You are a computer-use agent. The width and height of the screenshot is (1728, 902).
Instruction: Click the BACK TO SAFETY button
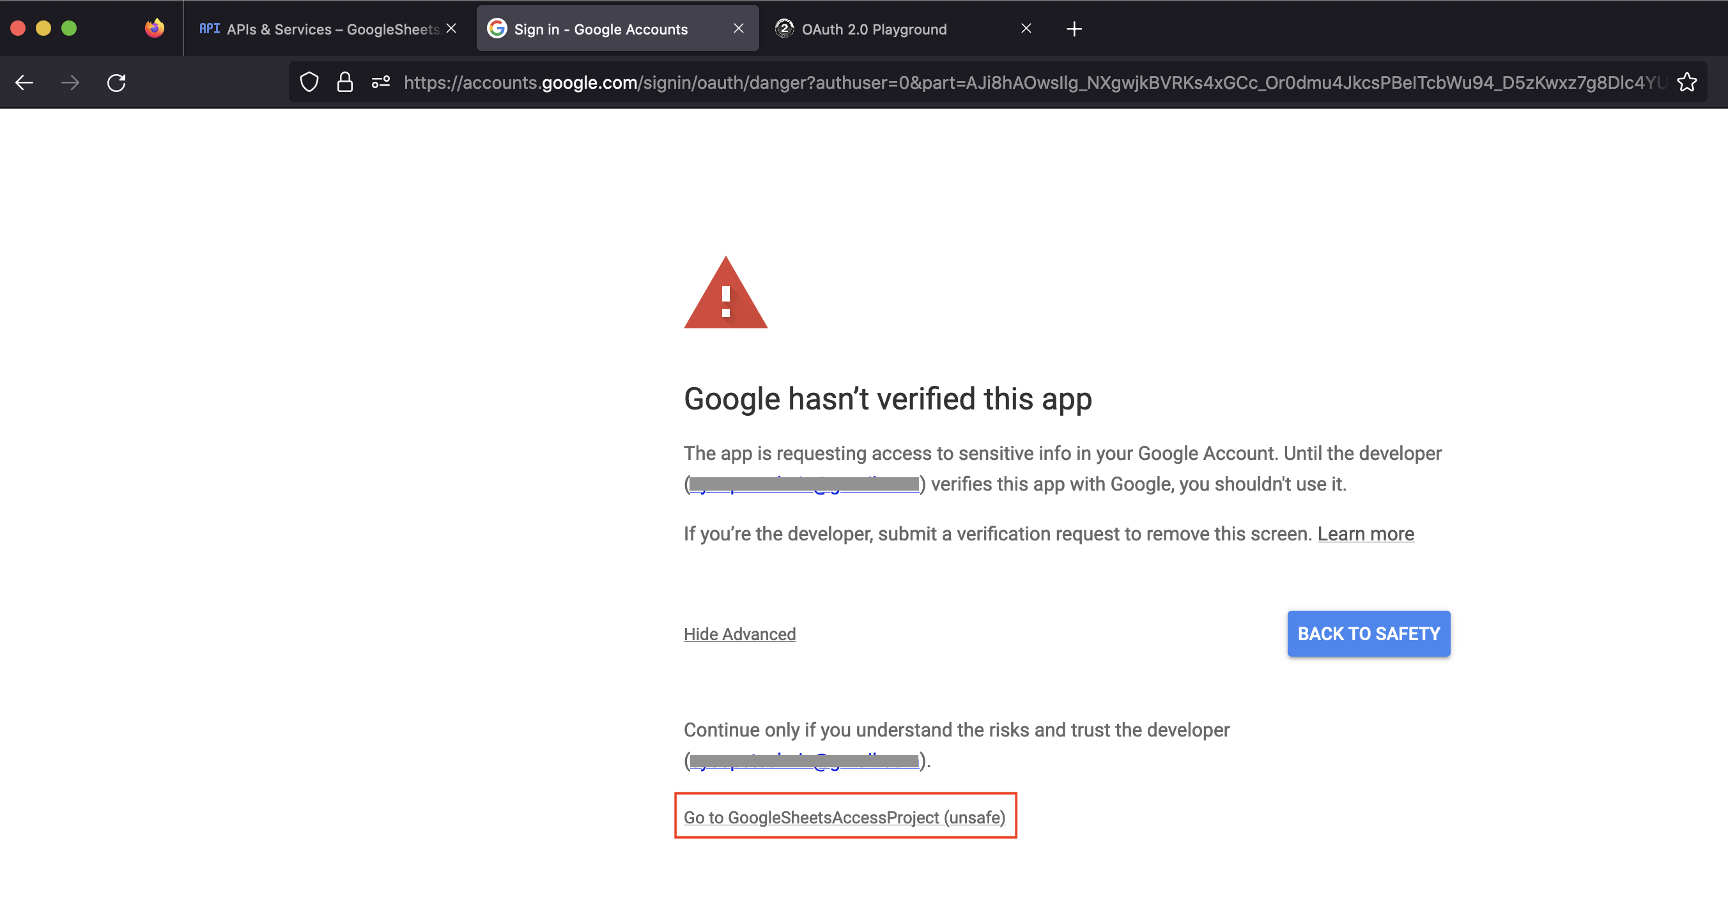pos(1368,634)
